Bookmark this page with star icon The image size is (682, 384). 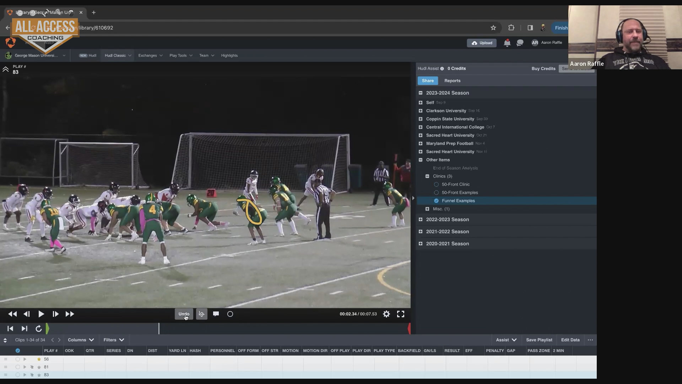(x=493, y=28)
